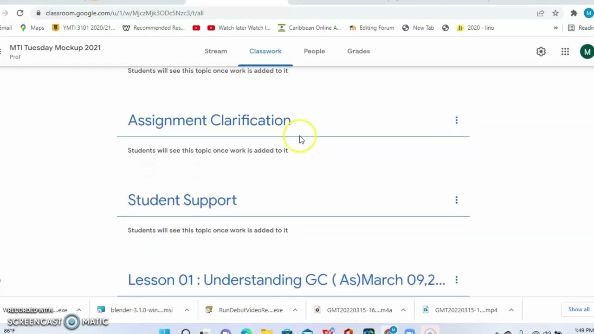Image resolution: width=594 pixels, height=334 pixels.
Task: Switch to the Stream tab
Action: (216, 51)
